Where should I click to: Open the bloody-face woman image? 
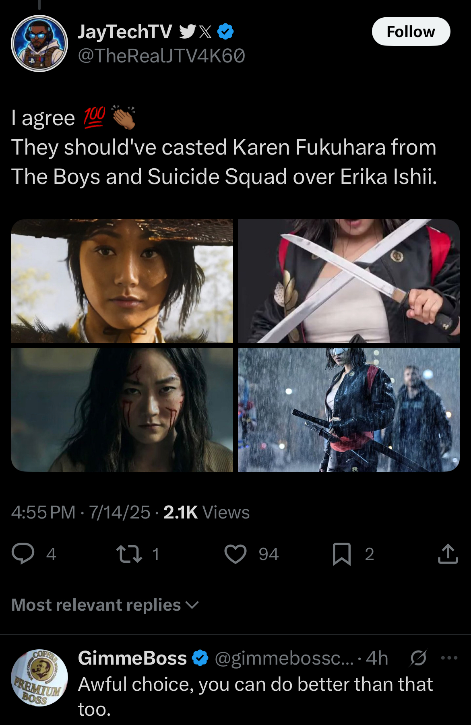(x=122, y=410)
